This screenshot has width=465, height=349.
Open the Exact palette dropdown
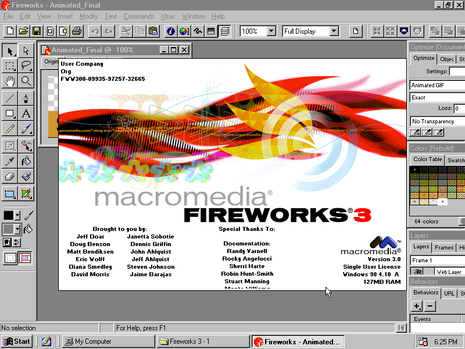tap(438, 97)
